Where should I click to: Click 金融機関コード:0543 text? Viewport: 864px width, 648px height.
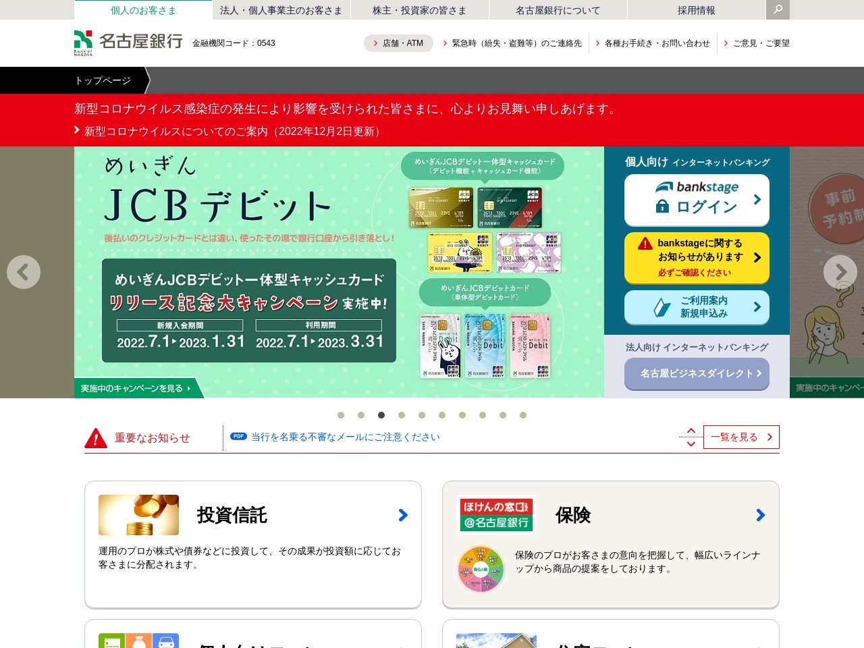click(x=234, y=43)
